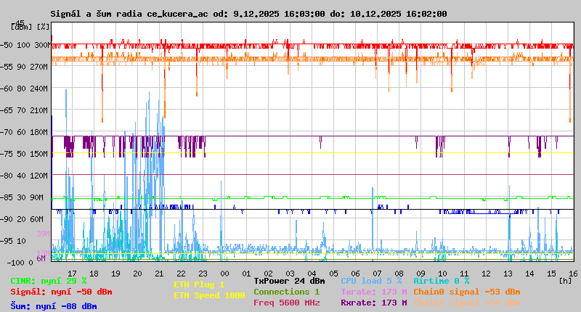Select the Txrate 173 M legend label

point(373,292)
